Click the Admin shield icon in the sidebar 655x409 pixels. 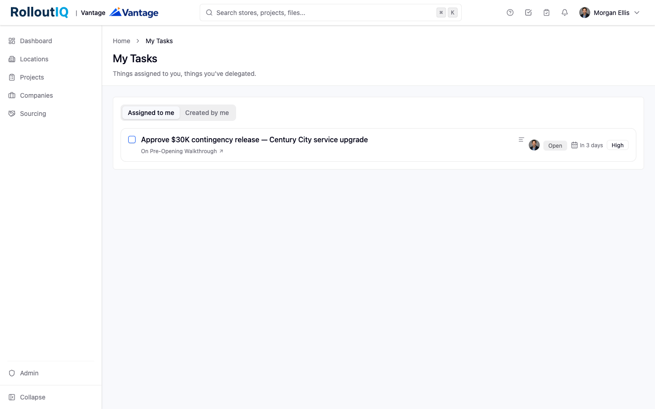(12, 373)
